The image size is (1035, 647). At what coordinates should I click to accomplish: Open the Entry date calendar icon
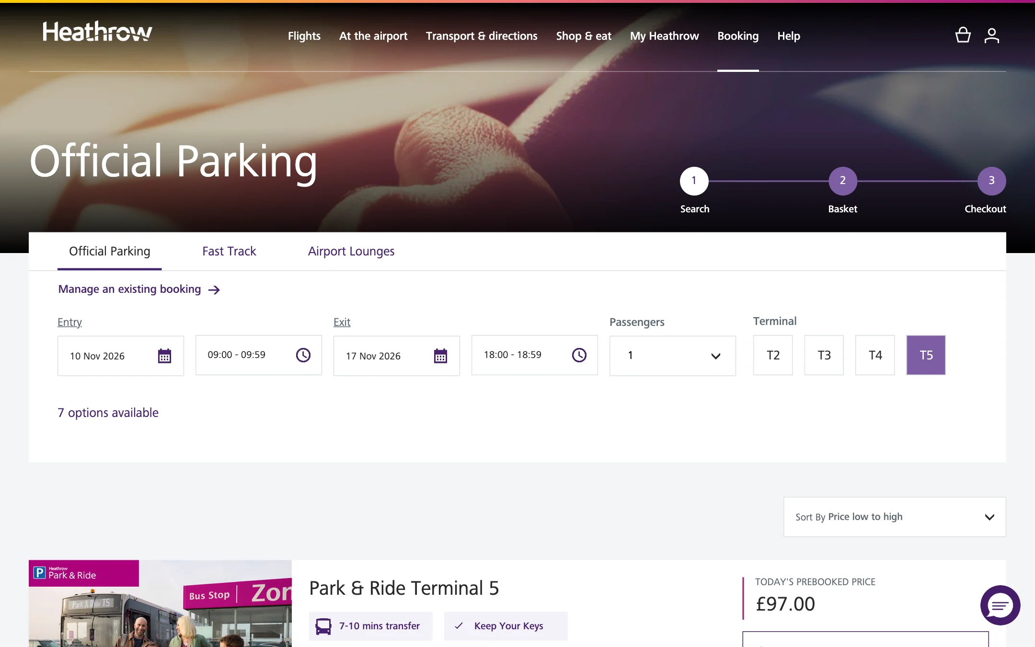(x=164, y=356)
